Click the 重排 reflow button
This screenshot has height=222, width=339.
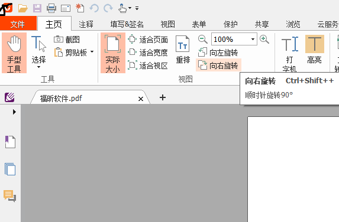coord(183,50)
